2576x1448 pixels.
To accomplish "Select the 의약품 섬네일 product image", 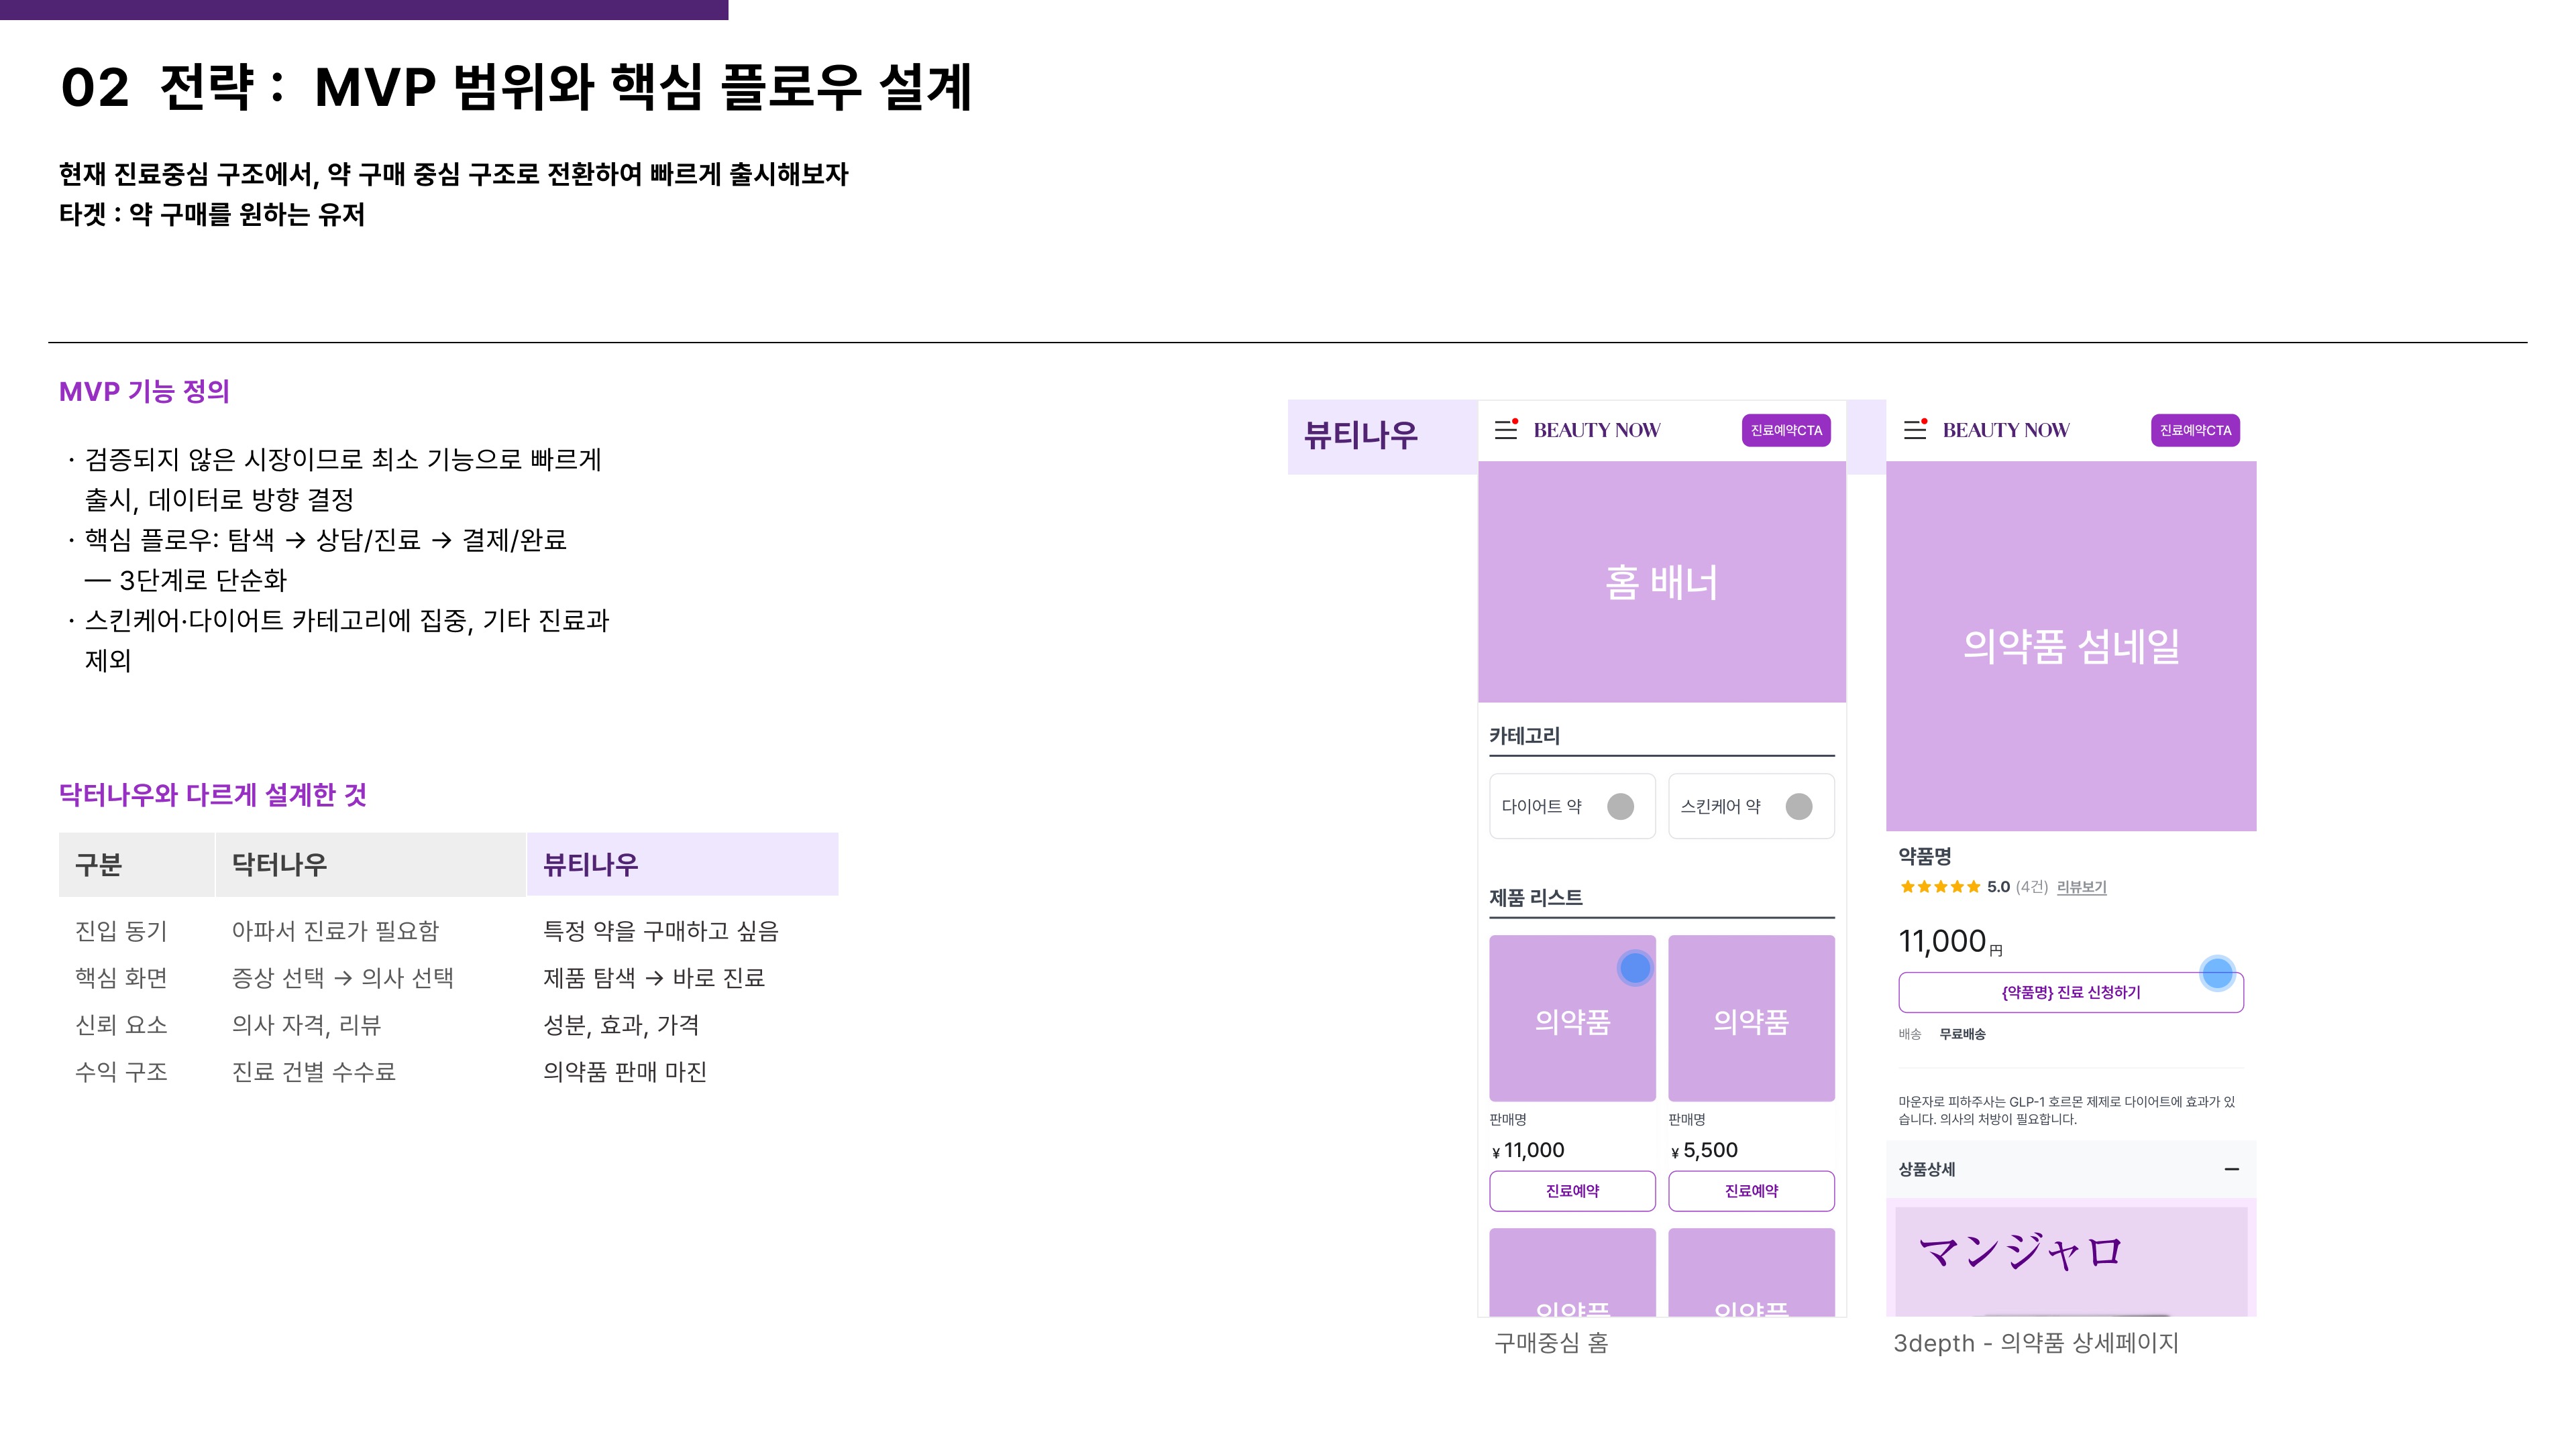I will 2071,646.
